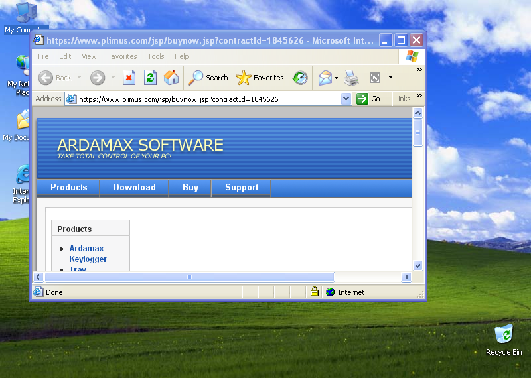Click horizontal scrollbar right arrow
531x378 pixels.
[406, 277]
